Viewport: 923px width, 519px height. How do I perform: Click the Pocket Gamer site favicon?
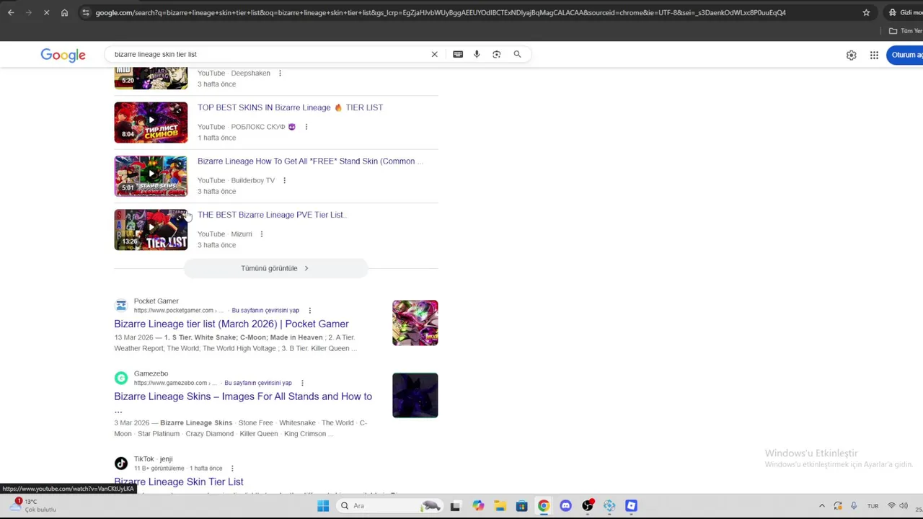pyautogui.click(x=121, y=306)
